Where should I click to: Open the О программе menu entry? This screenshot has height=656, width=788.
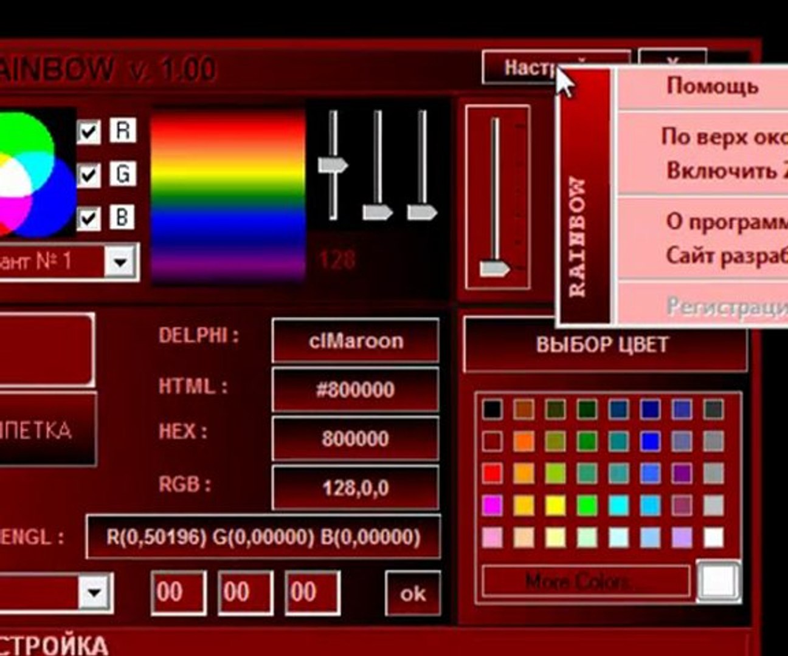(727, 221)
